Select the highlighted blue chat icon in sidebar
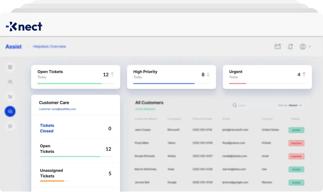This screenshot has height=192, width=323. [10, 111]
